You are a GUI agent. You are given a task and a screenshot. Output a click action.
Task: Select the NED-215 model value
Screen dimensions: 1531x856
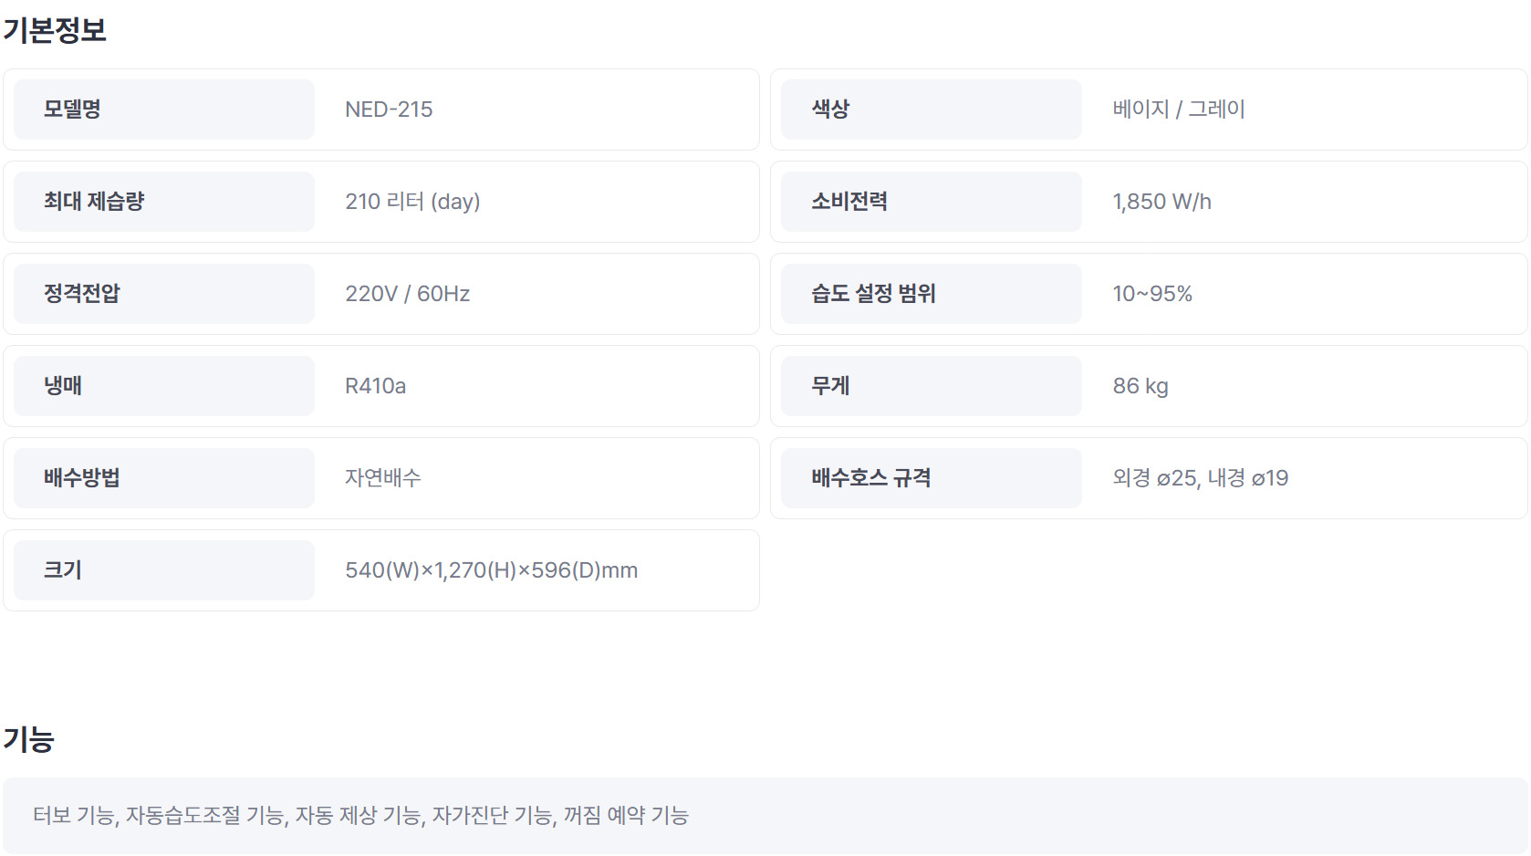389,110
